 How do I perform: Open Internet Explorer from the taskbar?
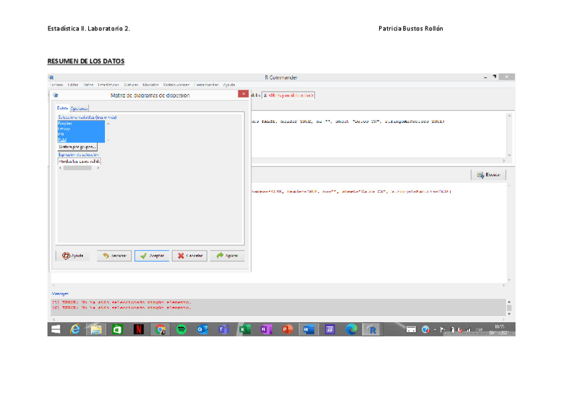click(x=75, y=329)
